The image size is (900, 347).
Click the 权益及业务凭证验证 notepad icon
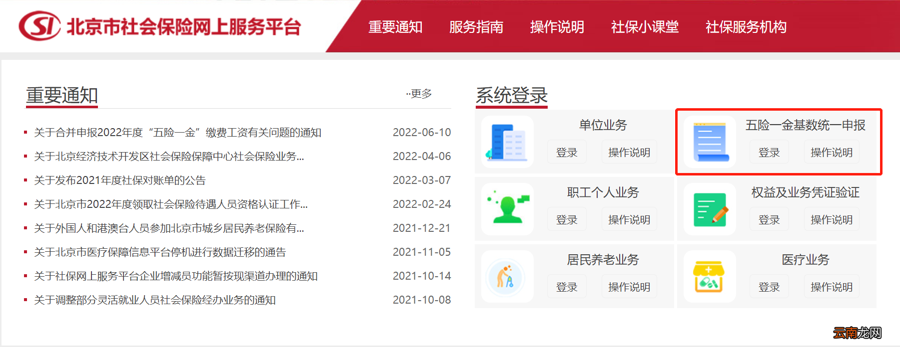tap(710, 209)
